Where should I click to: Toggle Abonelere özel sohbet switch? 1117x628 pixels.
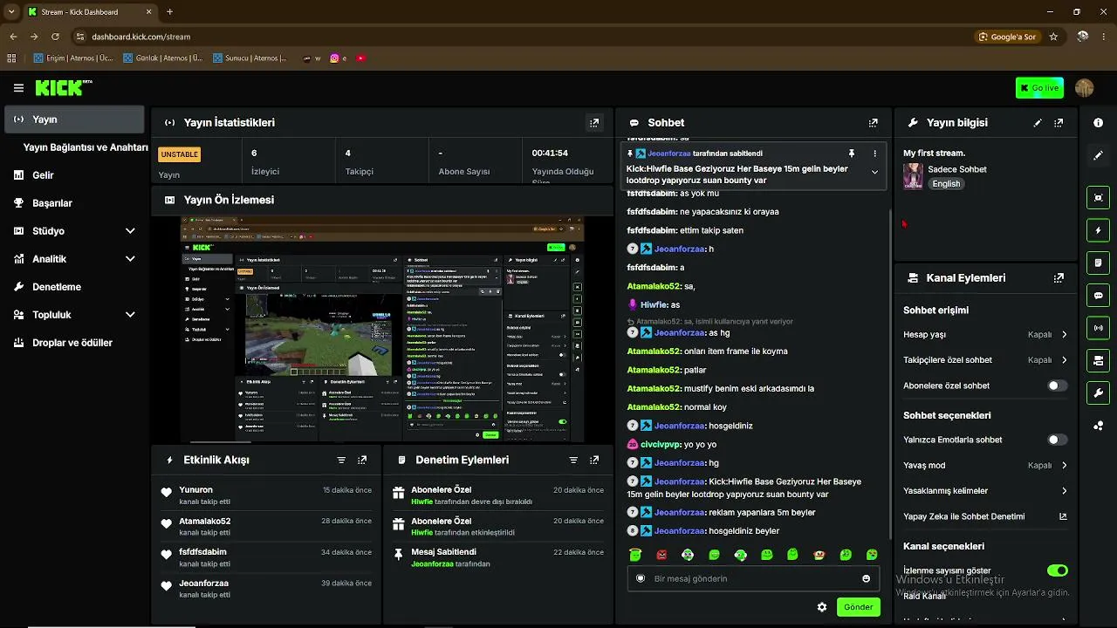[x=1057, y=386]
